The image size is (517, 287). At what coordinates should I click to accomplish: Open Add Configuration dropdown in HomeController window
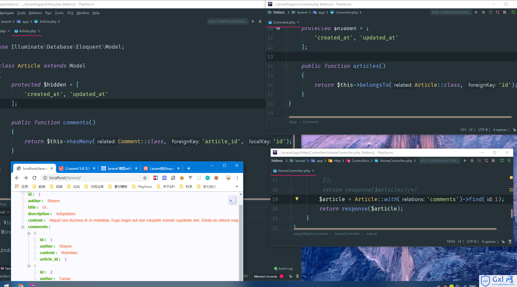(x=439, y=161)
